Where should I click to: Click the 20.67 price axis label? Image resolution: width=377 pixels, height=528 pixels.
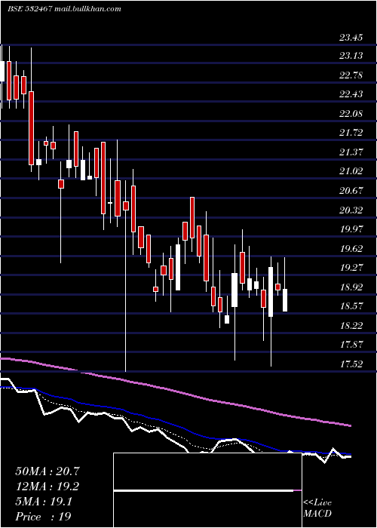(x=351, y=191)
